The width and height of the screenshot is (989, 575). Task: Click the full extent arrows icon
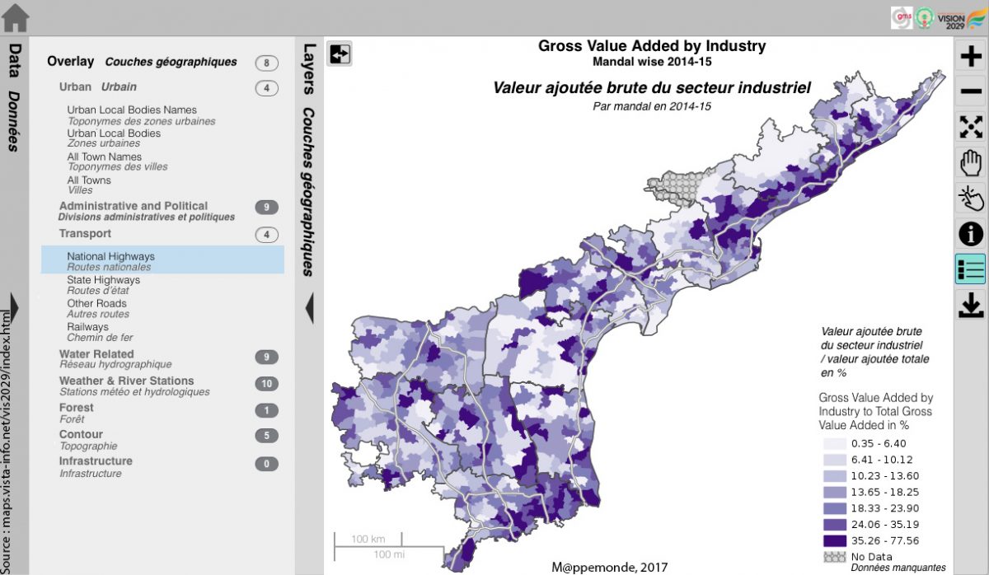click(x=971, y=127)
